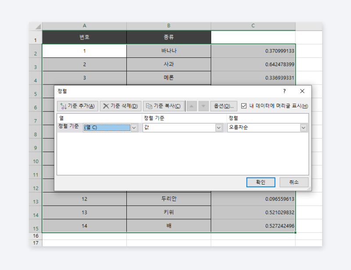Click cell with value 0.370999133

tap(253, 51)
